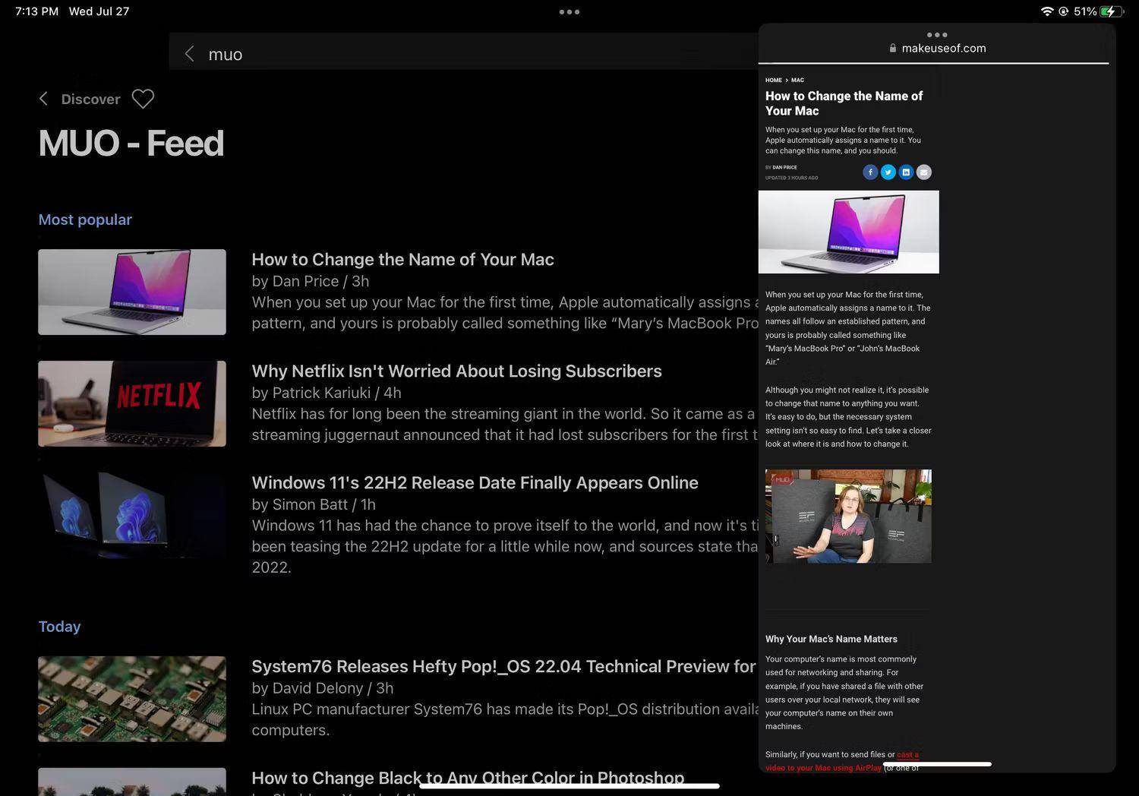1139x796 pixels.
Task: Select 'Why Your Mac's Name Matters' heading
Action: click(x=831, y=639)
